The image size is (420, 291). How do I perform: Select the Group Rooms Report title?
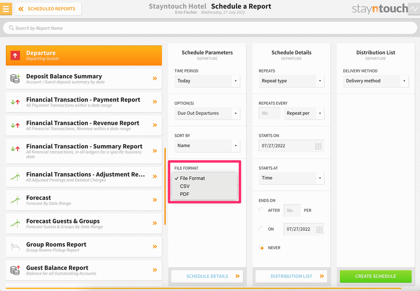[56, 245]
